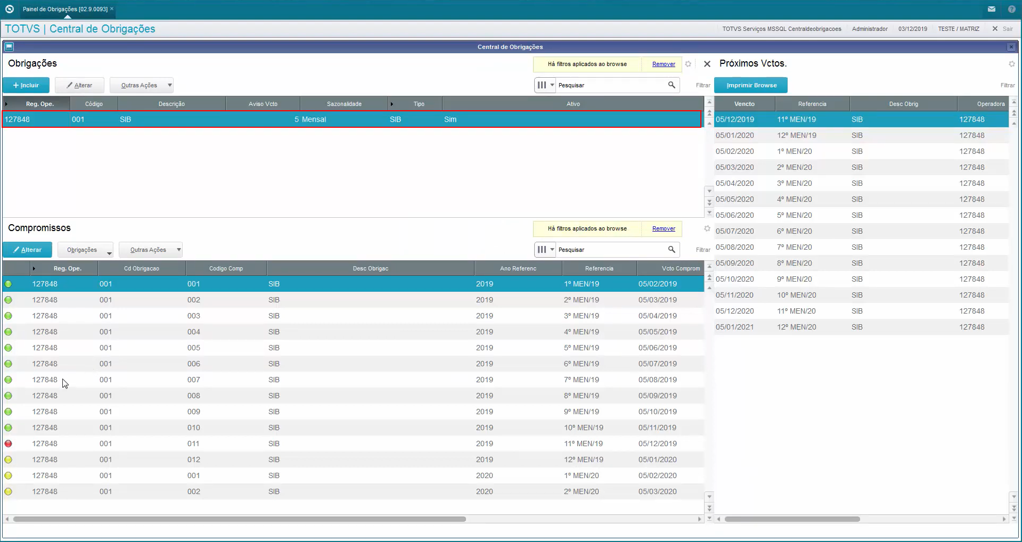Click Compromissos horizontal scrollbar thumb

(x=240, y=519)
